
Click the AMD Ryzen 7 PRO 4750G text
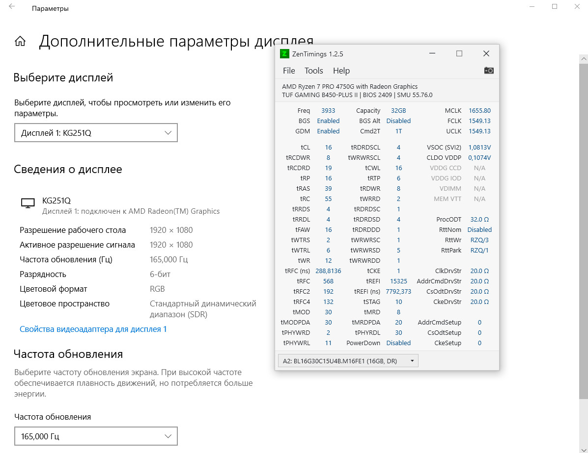click(349, 86)
